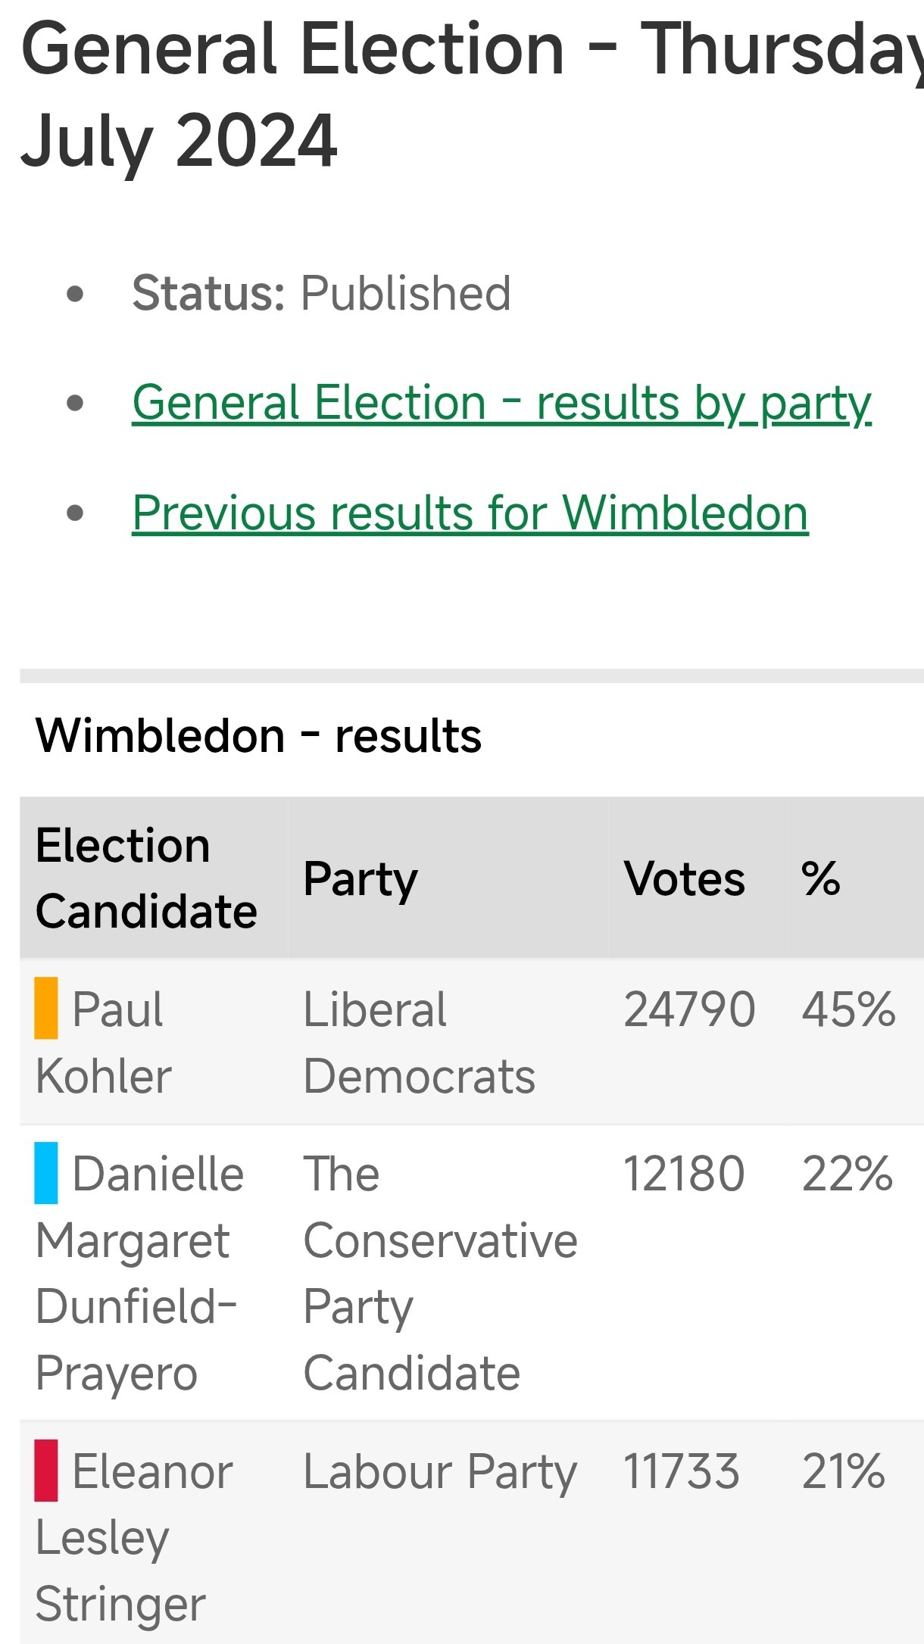Viewport: 924px width, 1644px height.
Task: Click the Labour Party cell
Action: coord(439,1471)
